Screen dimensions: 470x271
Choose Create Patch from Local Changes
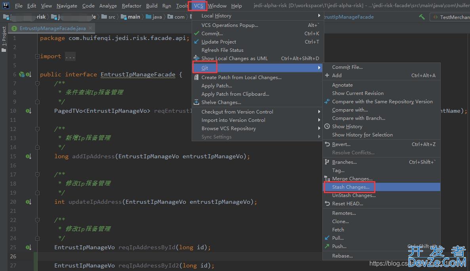[x=257, y=77]
